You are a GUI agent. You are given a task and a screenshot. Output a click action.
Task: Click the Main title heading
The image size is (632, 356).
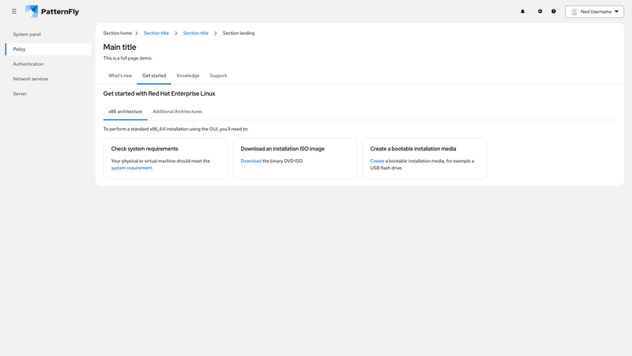point(120,47)
